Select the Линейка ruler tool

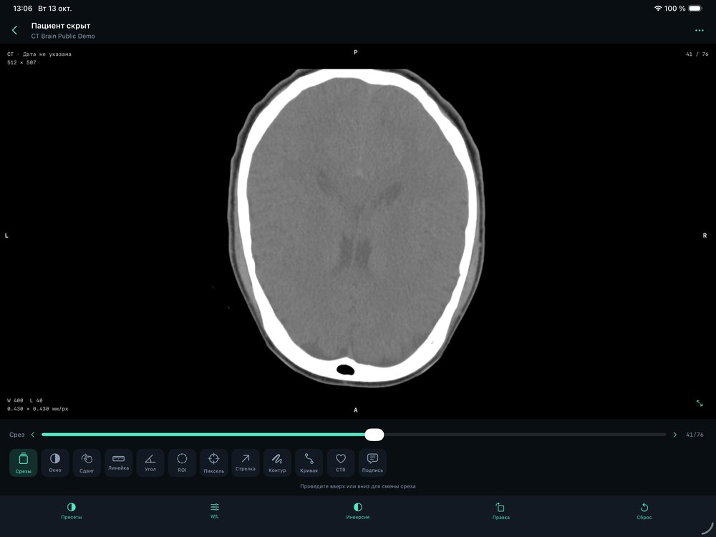coord(118,463)
